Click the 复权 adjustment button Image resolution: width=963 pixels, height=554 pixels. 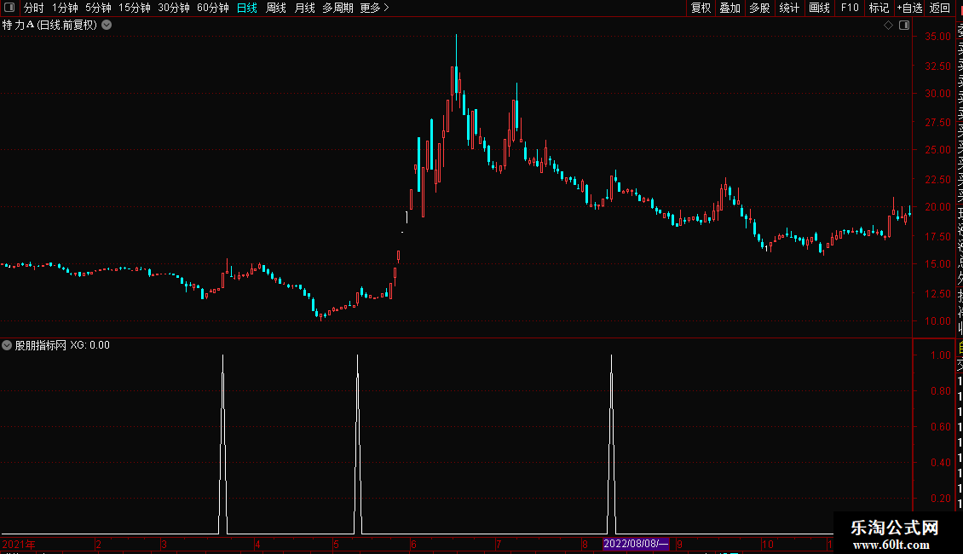pyautogui.click(x=701, y=8)
